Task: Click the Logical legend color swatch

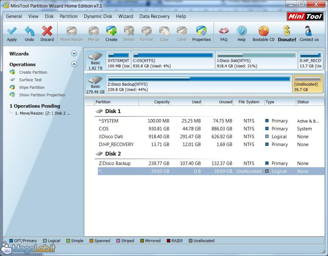Action: pos(45,241)
